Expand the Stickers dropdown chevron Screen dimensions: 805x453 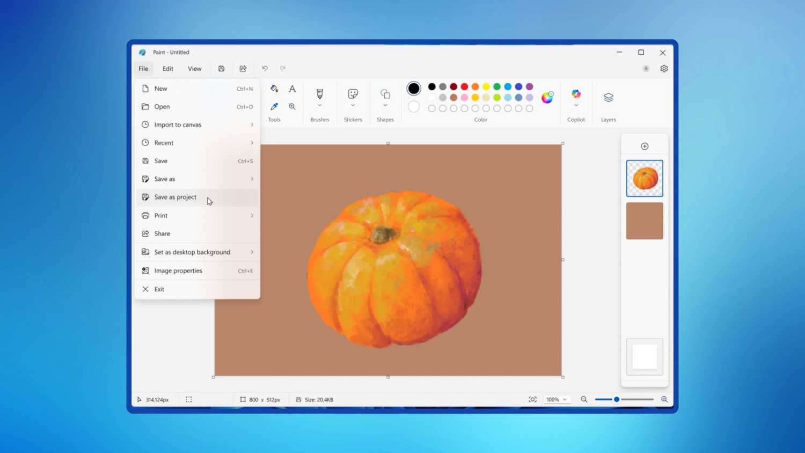[x=353, y=106]
